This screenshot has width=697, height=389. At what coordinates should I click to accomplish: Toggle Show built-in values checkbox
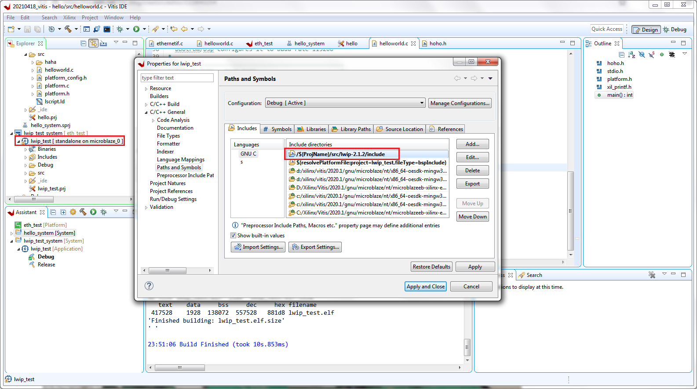(x=234, y=235)
